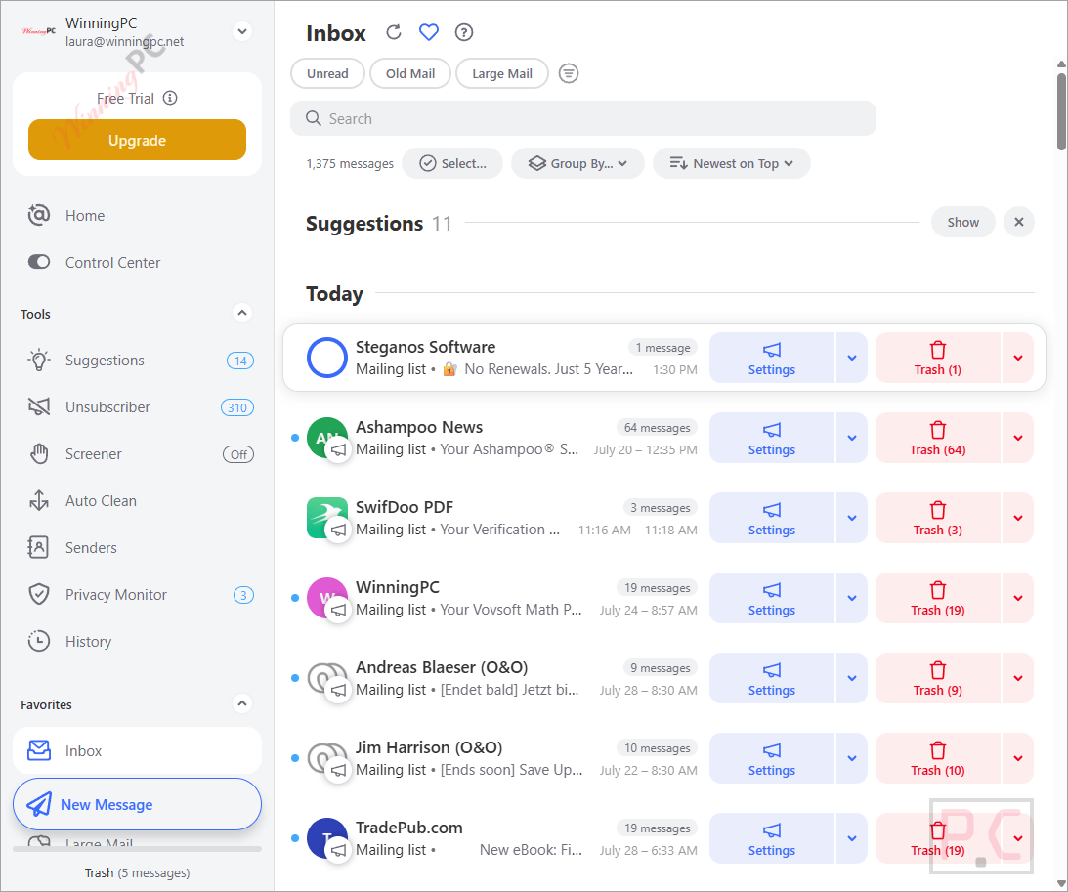
Task: Click the Inbox envelope icon in Favorites
Action: (39, 750)
